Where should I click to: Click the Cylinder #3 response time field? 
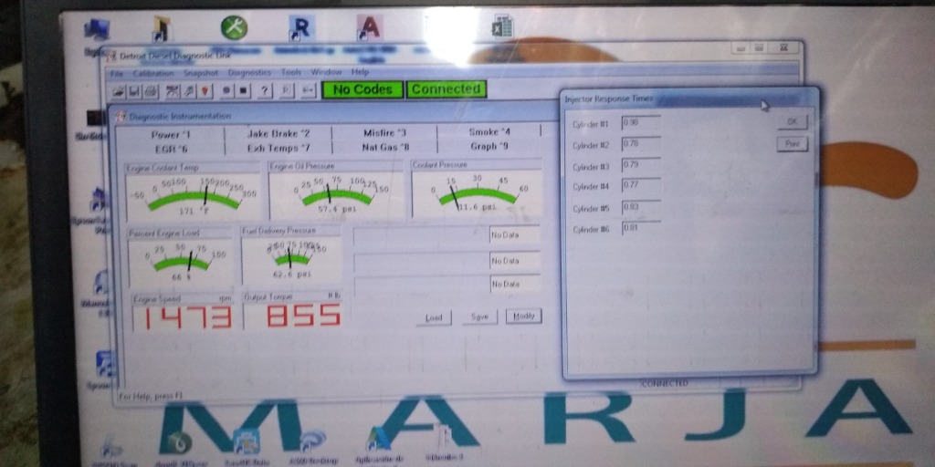tap(641, 165)
